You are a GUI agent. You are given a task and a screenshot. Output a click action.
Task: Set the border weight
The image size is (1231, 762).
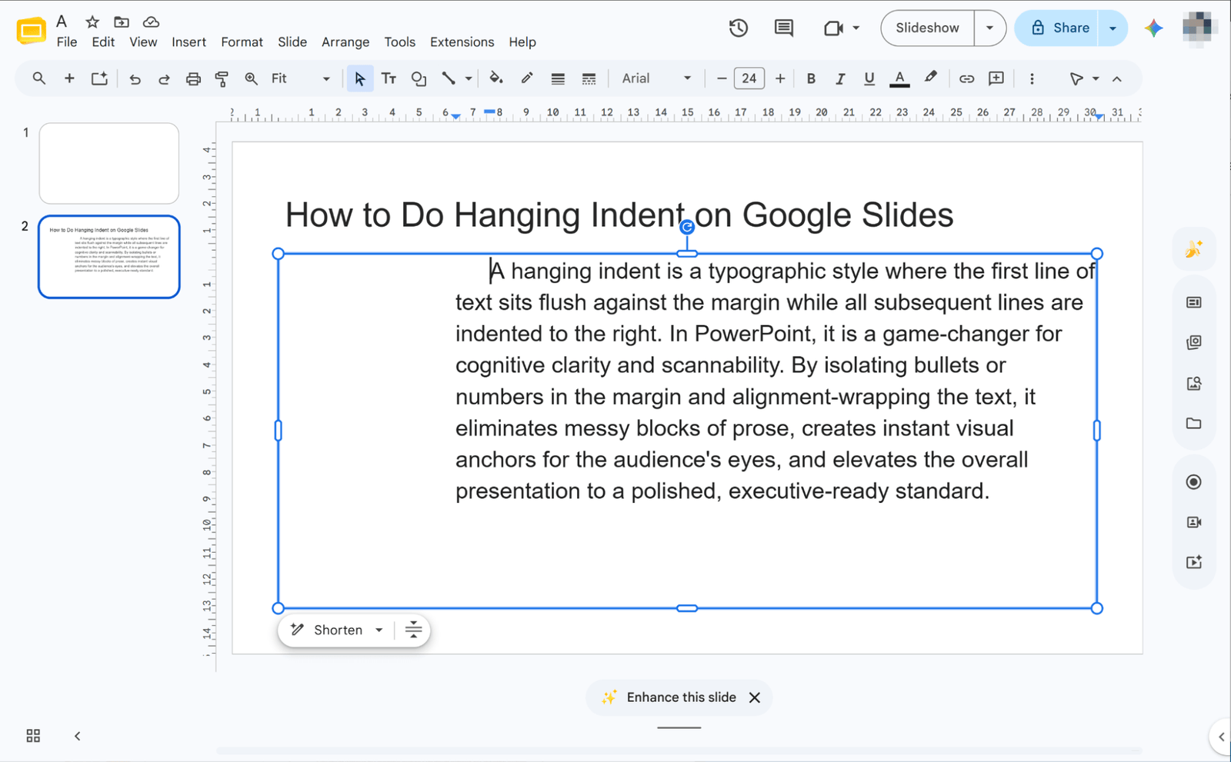pyautogui.click(x=558, y=78)
